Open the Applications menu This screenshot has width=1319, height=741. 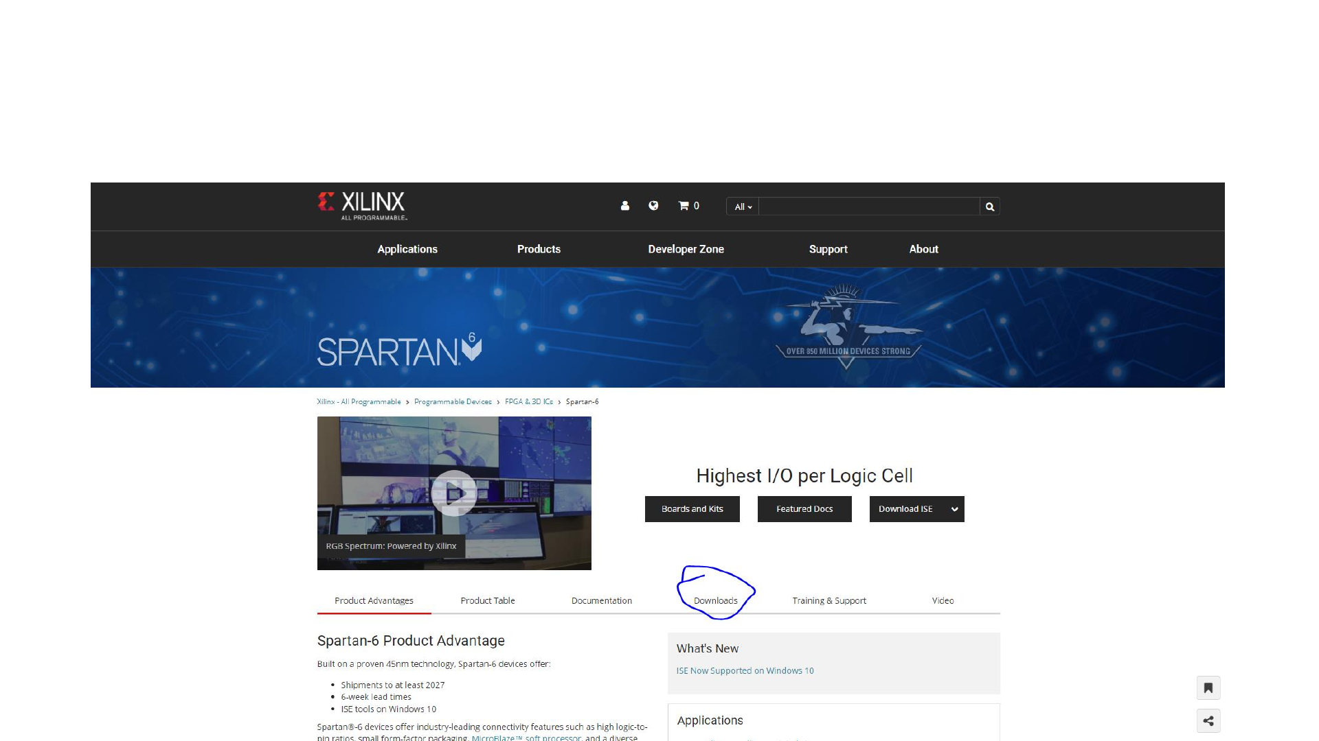tap(407, 249)
